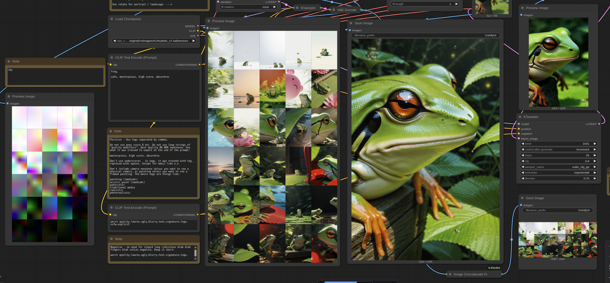Click the negative input port on the expanded KSampler
Viewport: 610px width, 283px height.
click(519, 133)
